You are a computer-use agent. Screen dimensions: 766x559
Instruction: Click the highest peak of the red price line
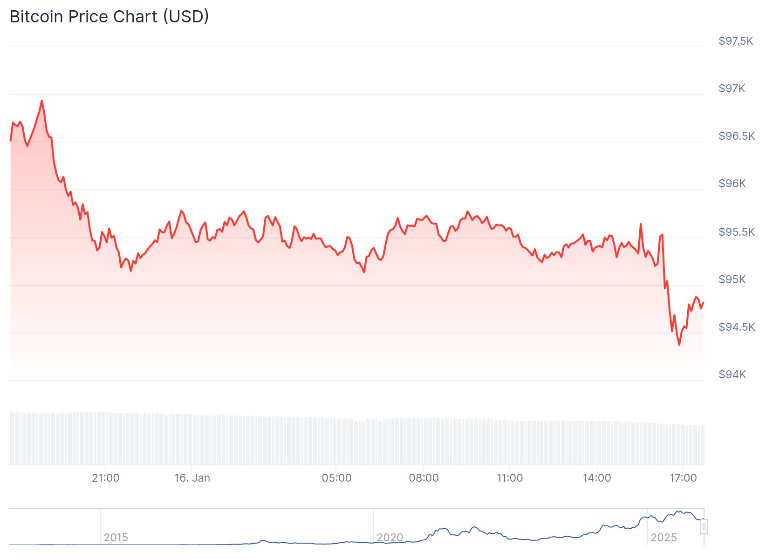click(41, 101)
